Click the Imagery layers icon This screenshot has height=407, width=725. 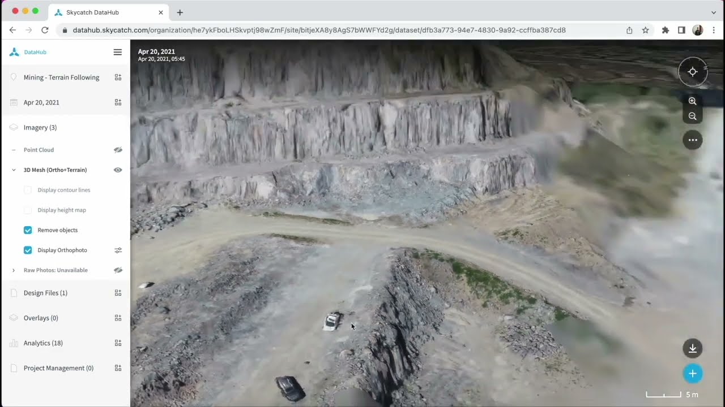tap(14, 127)
